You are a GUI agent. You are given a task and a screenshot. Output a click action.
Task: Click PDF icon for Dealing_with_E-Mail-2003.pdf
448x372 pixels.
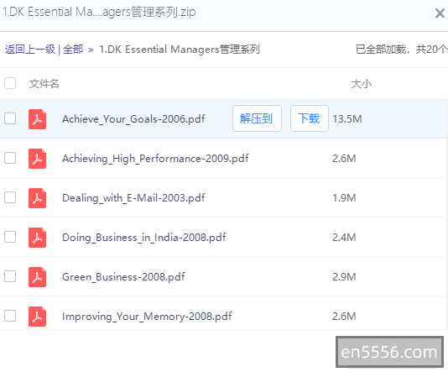click(x=37, y=198)
